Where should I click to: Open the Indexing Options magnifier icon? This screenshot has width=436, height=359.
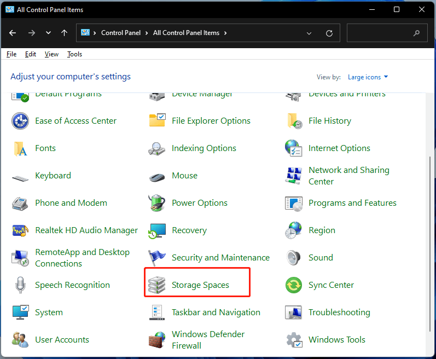157,149
